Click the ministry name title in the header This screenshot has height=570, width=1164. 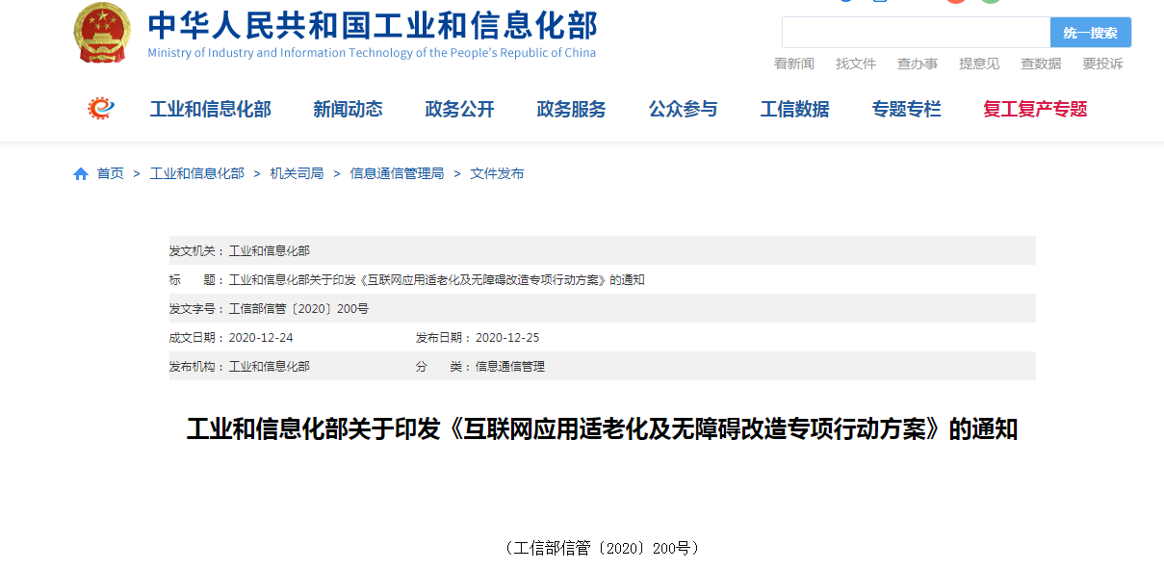[372, 24]
